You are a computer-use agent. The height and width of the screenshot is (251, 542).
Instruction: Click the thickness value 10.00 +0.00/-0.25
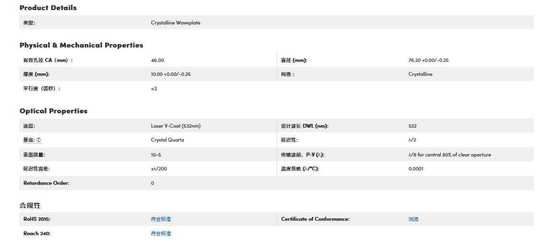170,74
